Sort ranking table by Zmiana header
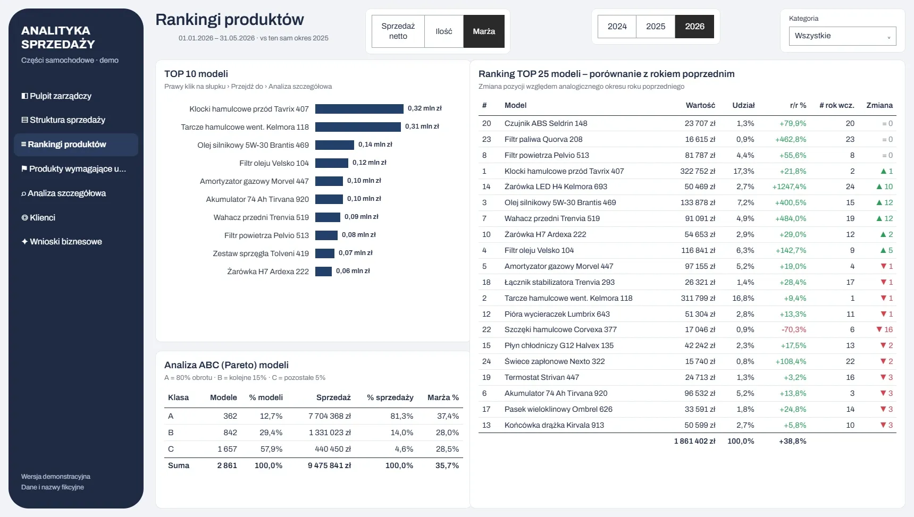 [879, 105]
